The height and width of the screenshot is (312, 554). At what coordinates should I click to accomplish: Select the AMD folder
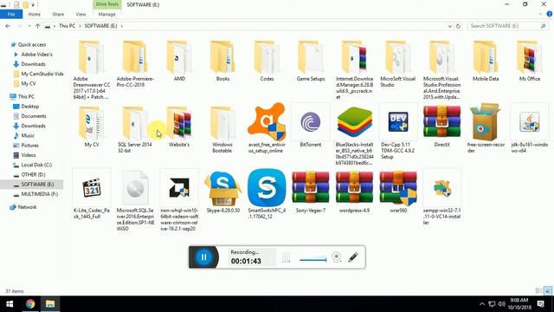tap(179, 61)
